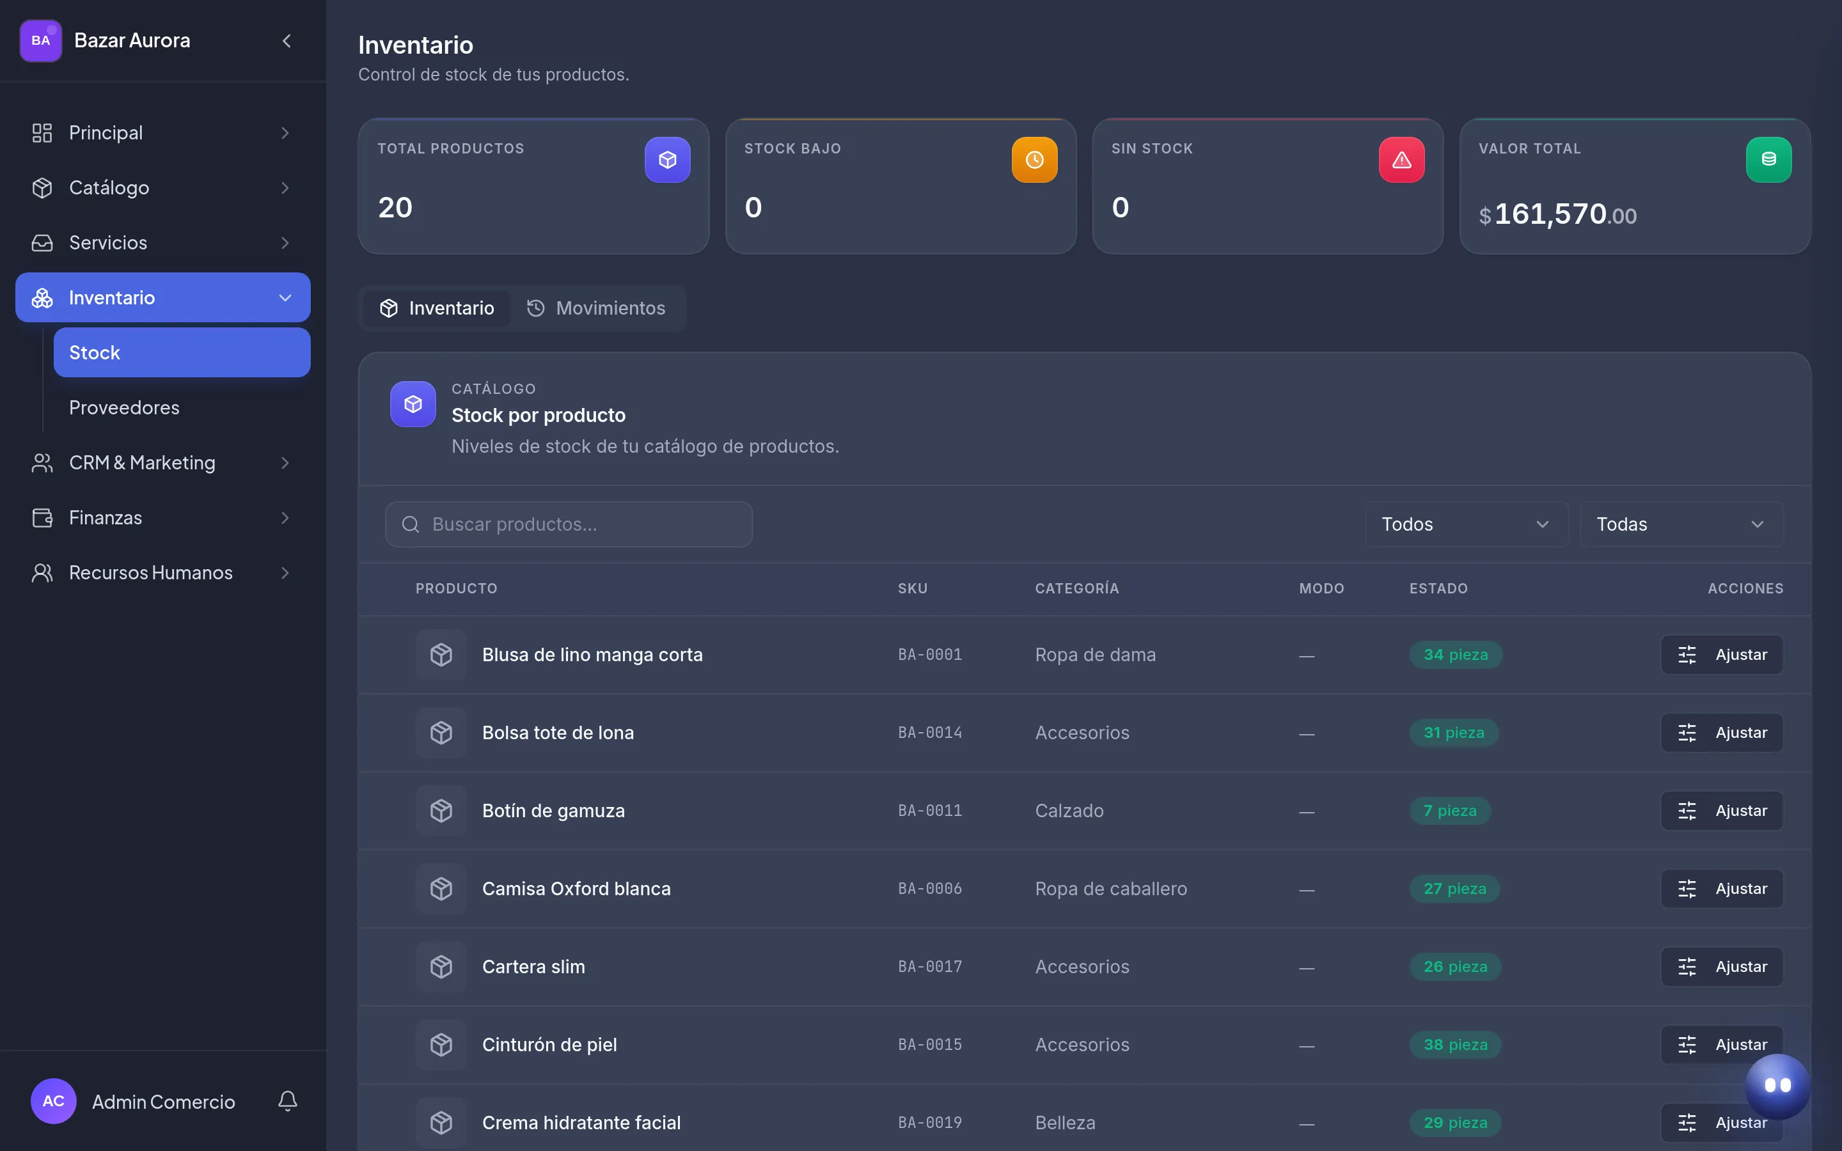Click the BA Bazar Aurora logo badge
Screen dimensions: 1842x1151
point(40,40)
